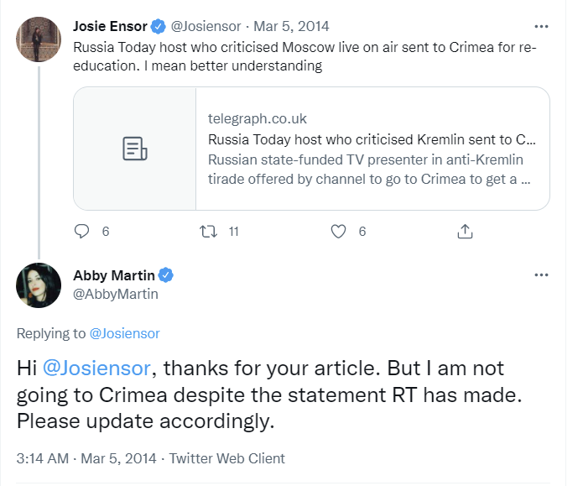This screenshot has height=486, width=583.
Task: Click the Twitter Web Client source label
Action: [227, 458]
